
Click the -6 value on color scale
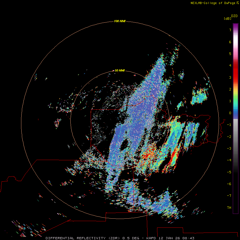pyautogui.click(x=229, y=184)
